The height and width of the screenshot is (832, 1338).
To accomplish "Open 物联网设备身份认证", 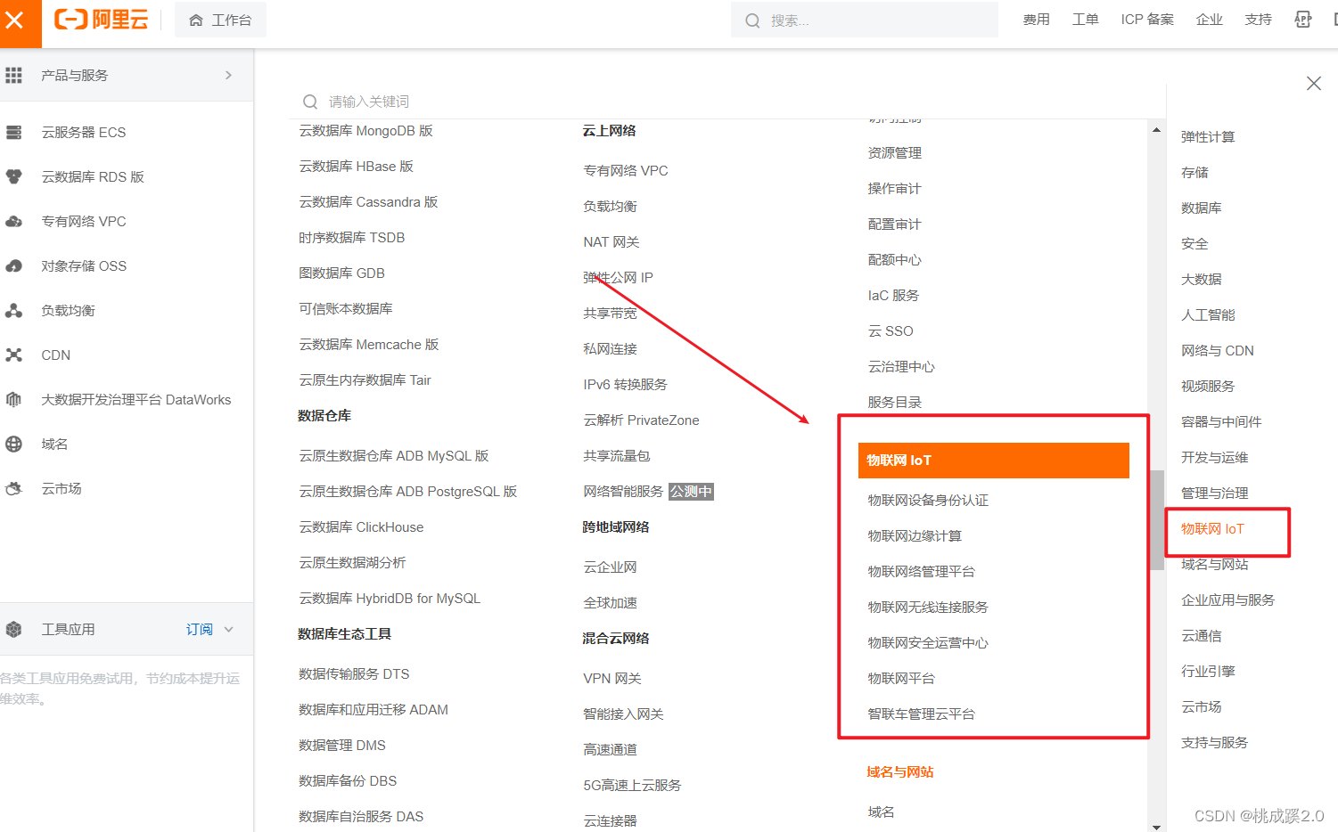I will pyautogui.click(x=928, y=501).
